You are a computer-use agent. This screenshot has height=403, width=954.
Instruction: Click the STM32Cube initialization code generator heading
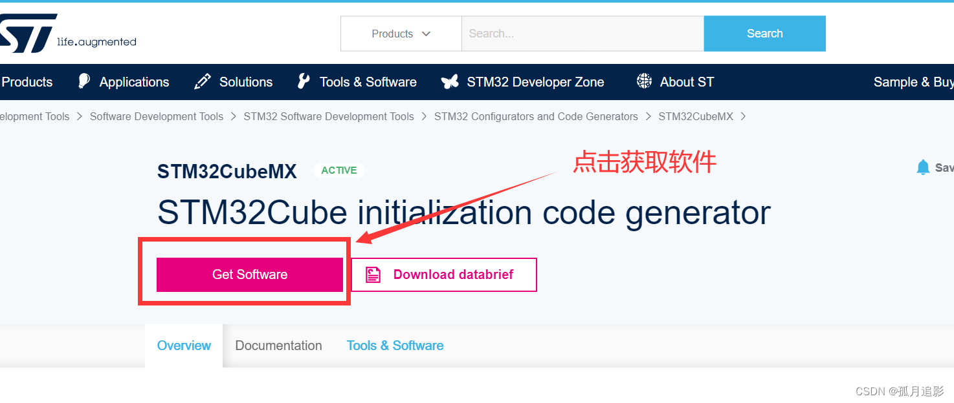click(x=464, y=212)
